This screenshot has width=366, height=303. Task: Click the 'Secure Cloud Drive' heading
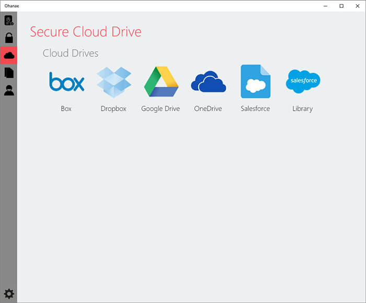[86, 32]
